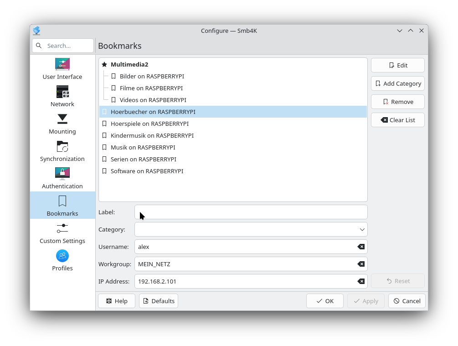Collapse the Multimedia2 bookmark group
This screenshot has width=458, height=346.
(104, 64)
